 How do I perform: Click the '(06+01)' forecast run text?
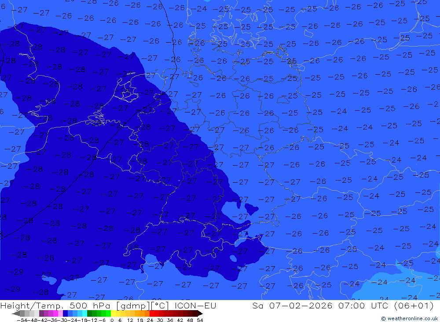414,305
